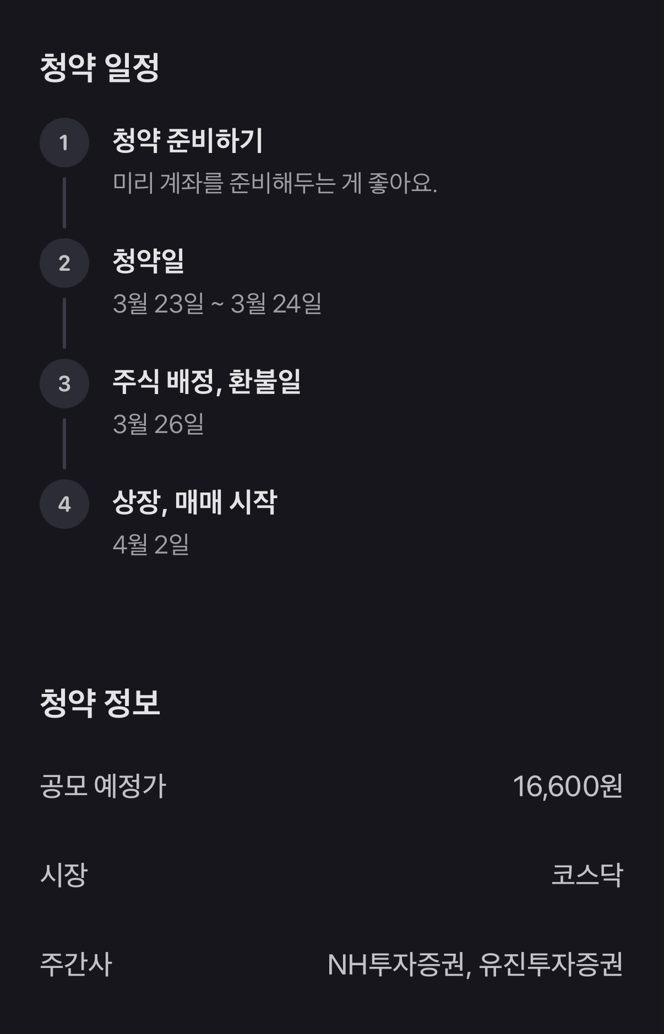This screenshot has width=664, height=1034.
Task: Select the 상장, 매매 시작 step
Action: pyautogui.click(x=195, y=502)
